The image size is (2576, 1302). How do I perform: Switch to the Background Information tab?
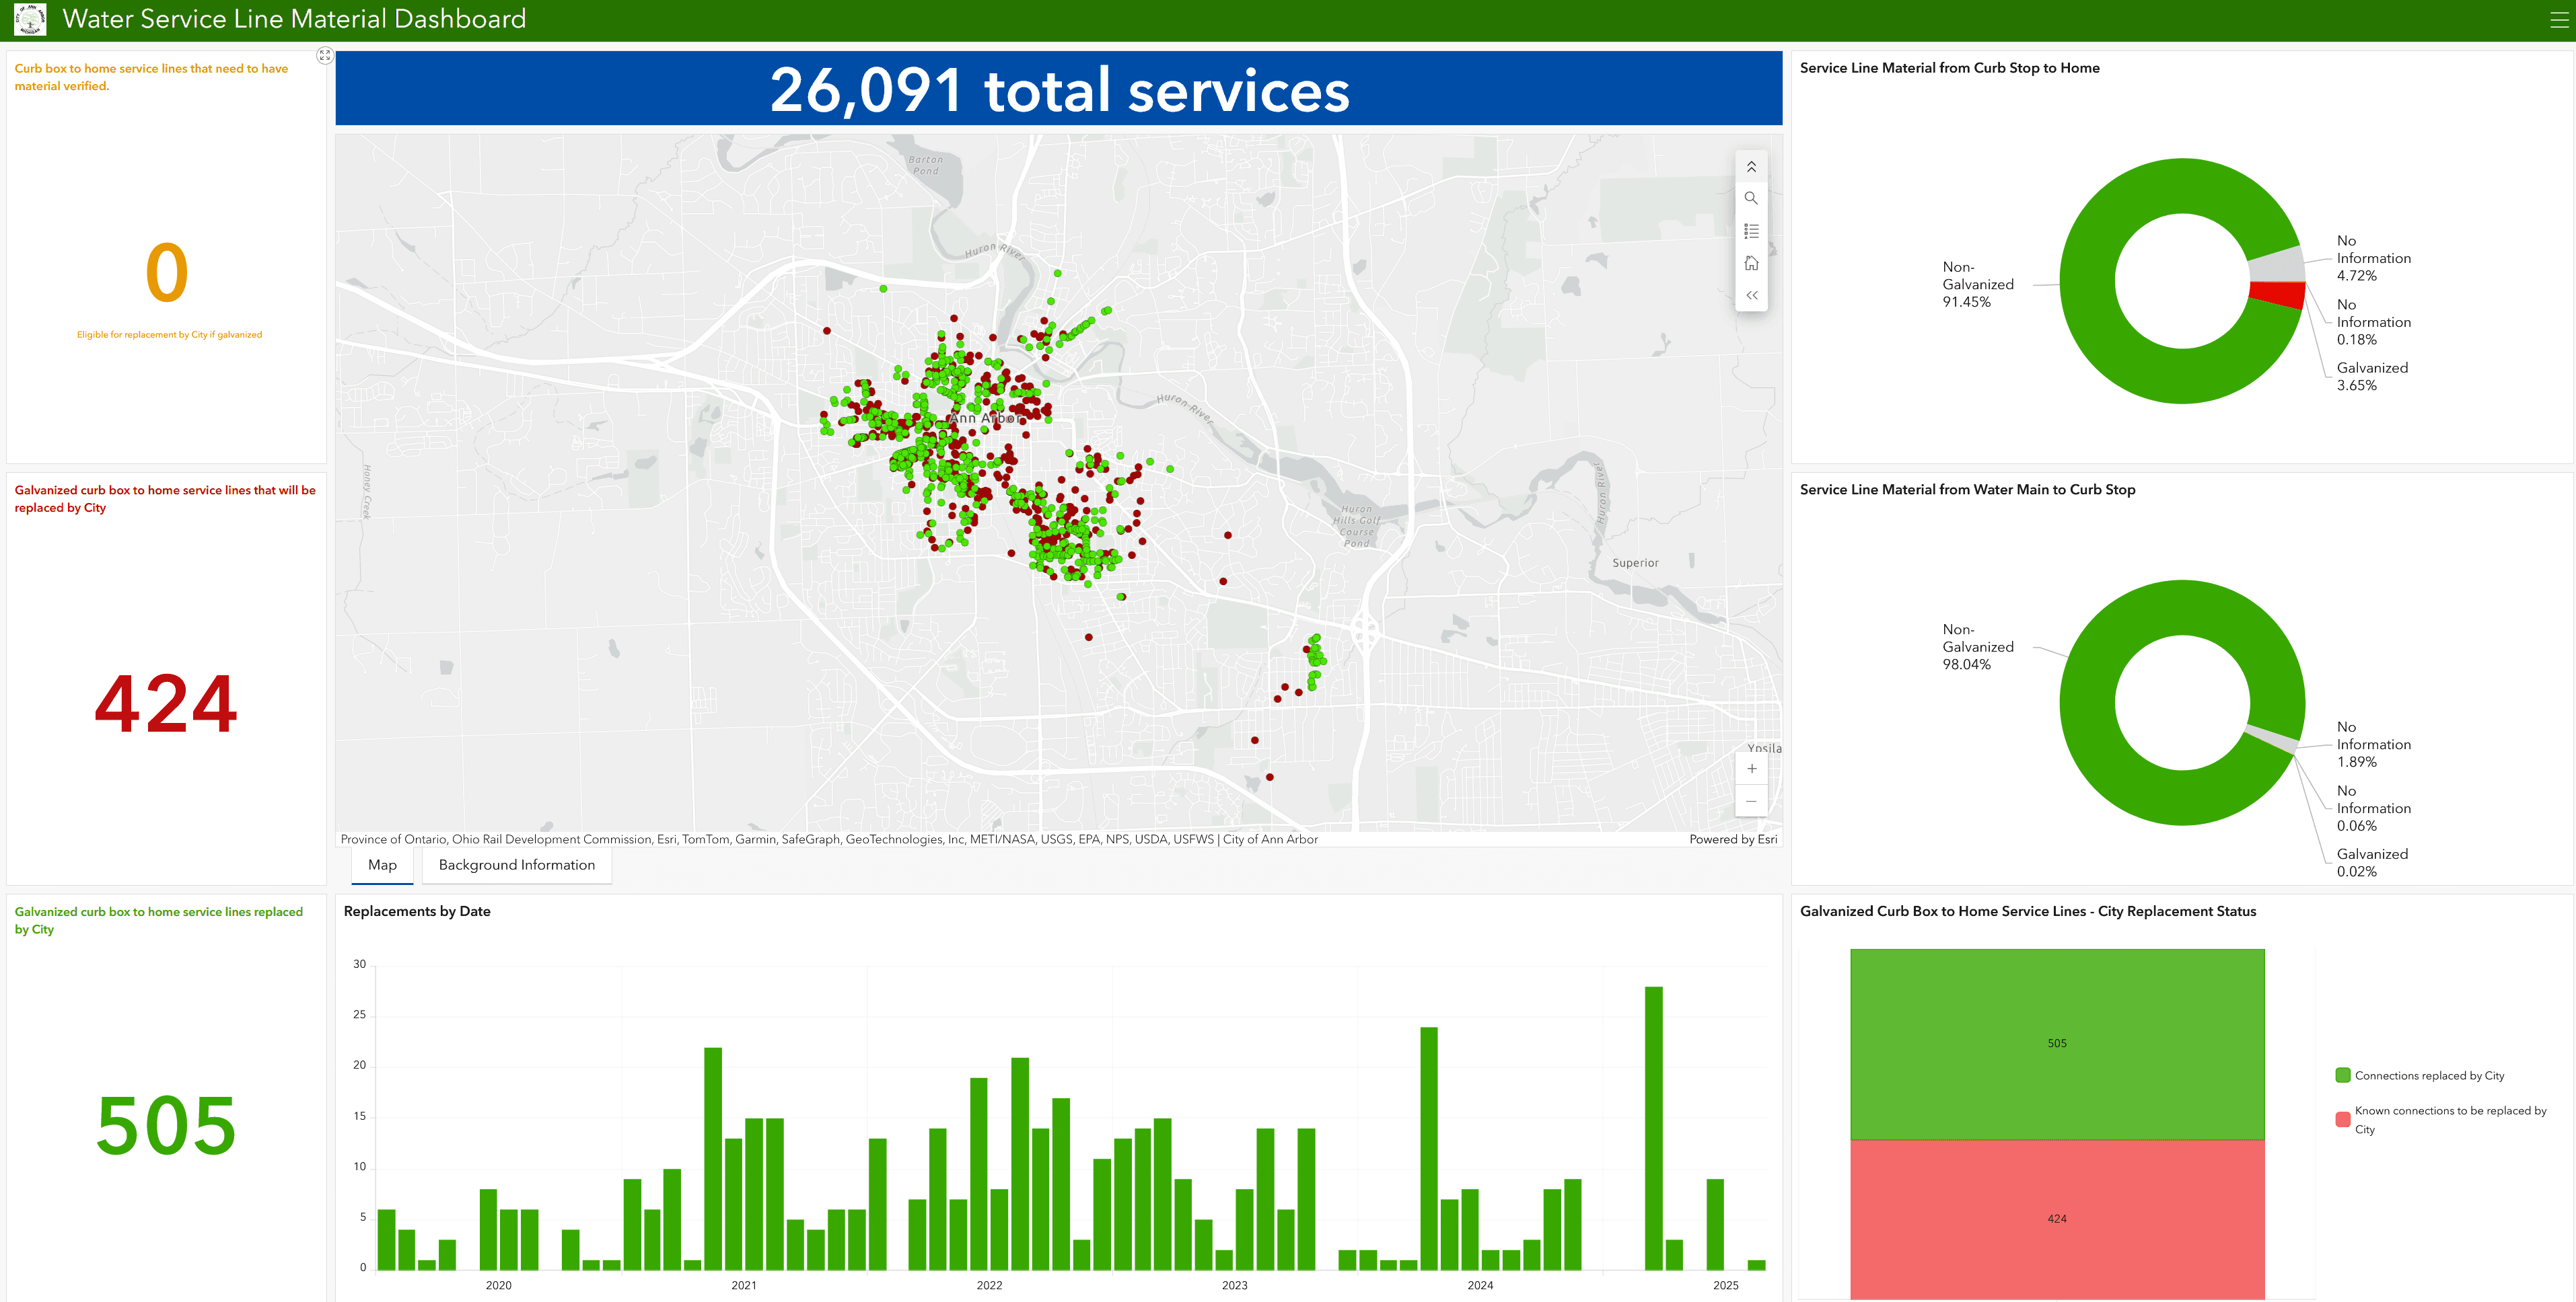click(x=516, y=864)
